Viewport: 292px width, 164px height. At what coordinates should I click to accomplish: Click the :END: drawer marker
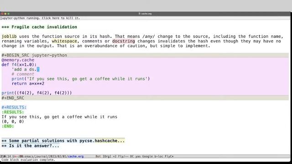(x=8, y=126)
